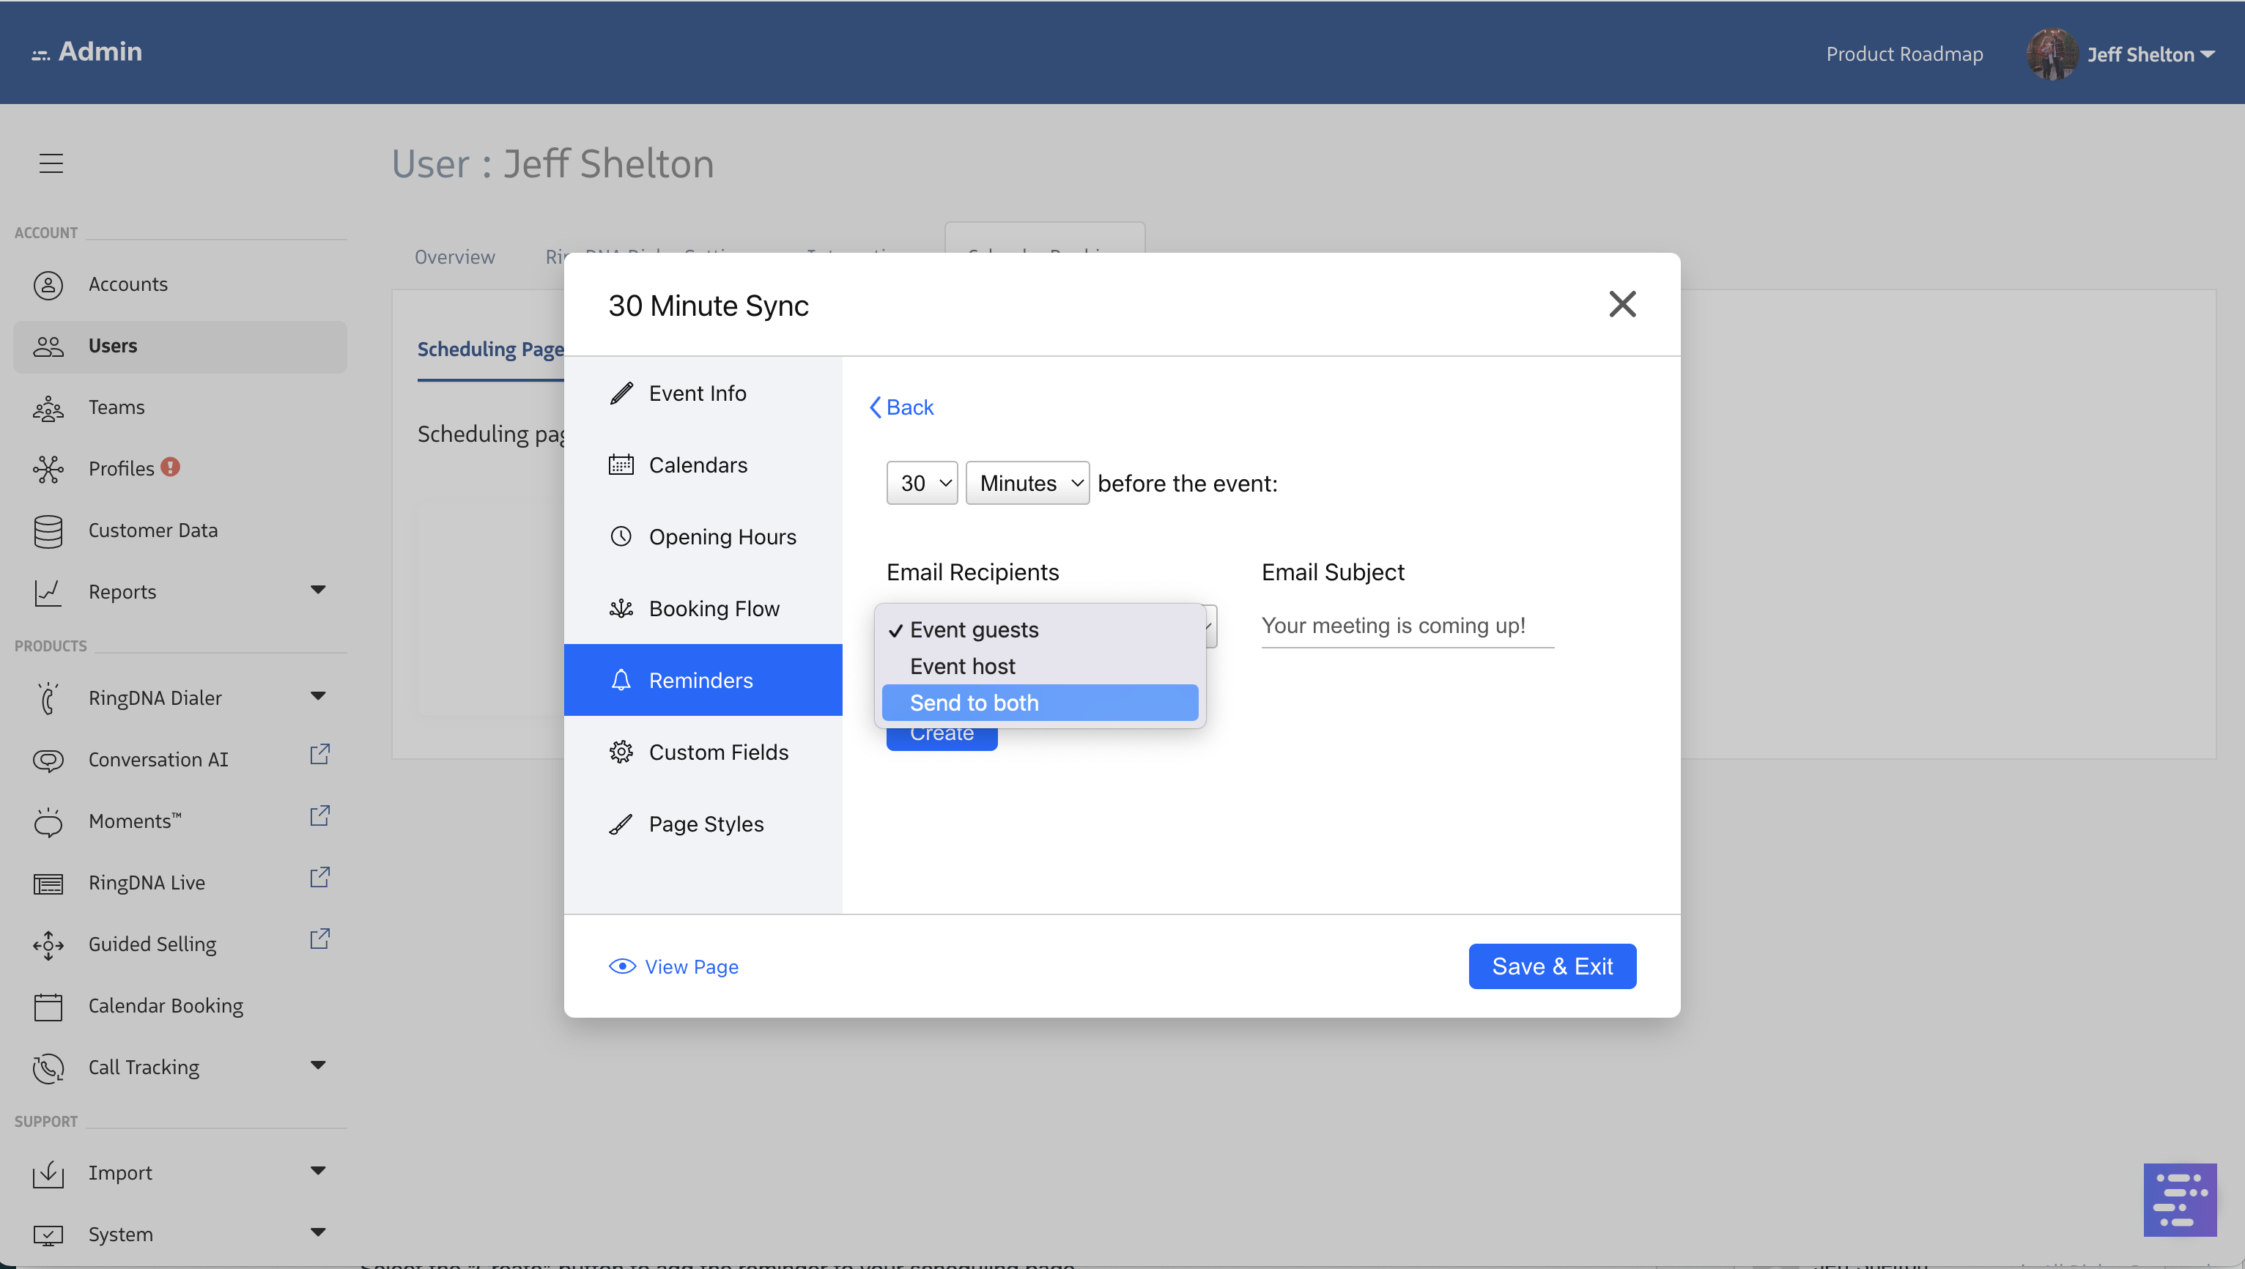Image resolution: width=2245 pixels, height=1269 pixels.
Task: Open Conversation AI external link icon
Action: 319,755
